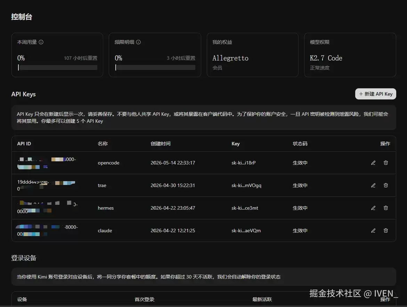Delete the claude API key
Viewport: 407px width, 307px height.
point(386,231)
